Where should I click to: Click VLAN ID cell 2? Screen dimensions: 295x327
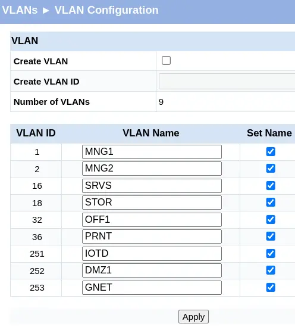[37, 169]
